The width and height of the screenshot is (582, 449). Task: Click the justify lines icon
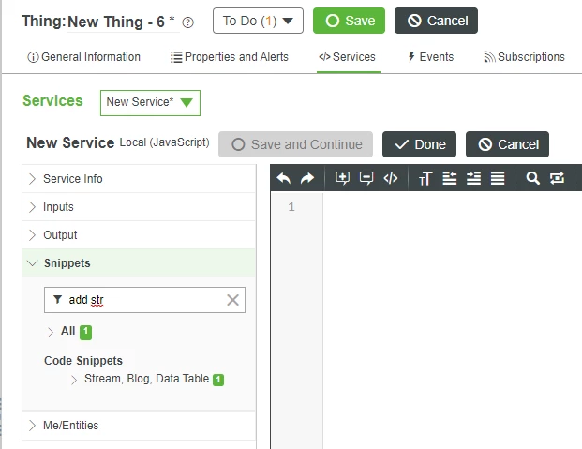pyautogui.click(x=498, y=178)
